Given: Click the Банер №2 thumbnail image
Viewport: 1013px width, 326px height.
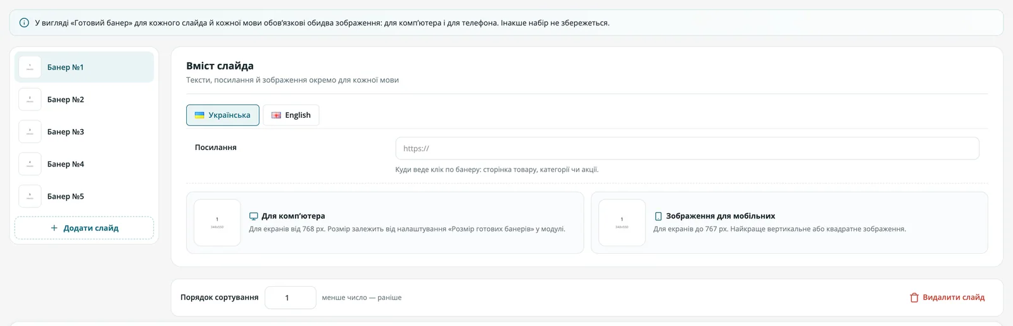Looking at the screenshot, I should coord(30,99).
